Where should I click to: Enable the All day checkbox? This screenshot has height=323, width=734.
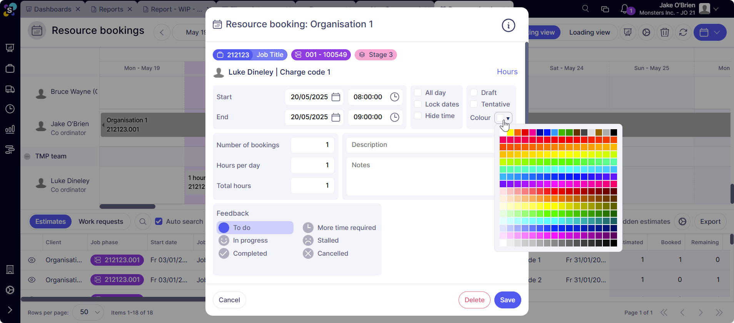click(418, 93)
